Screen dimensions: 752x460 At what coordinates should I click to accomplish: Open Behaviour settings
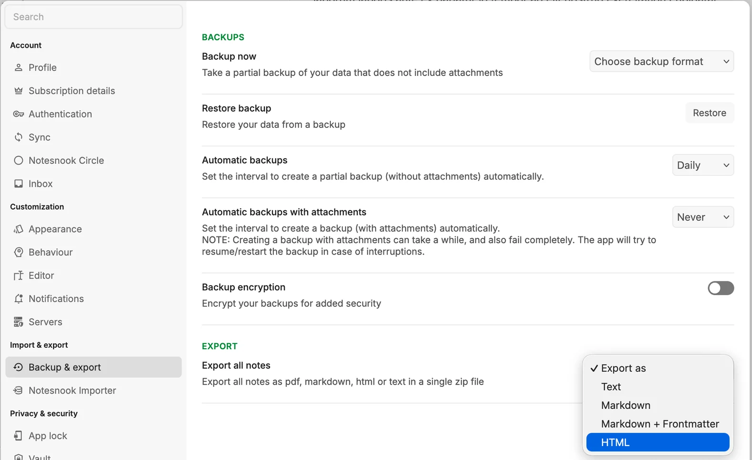94,252
